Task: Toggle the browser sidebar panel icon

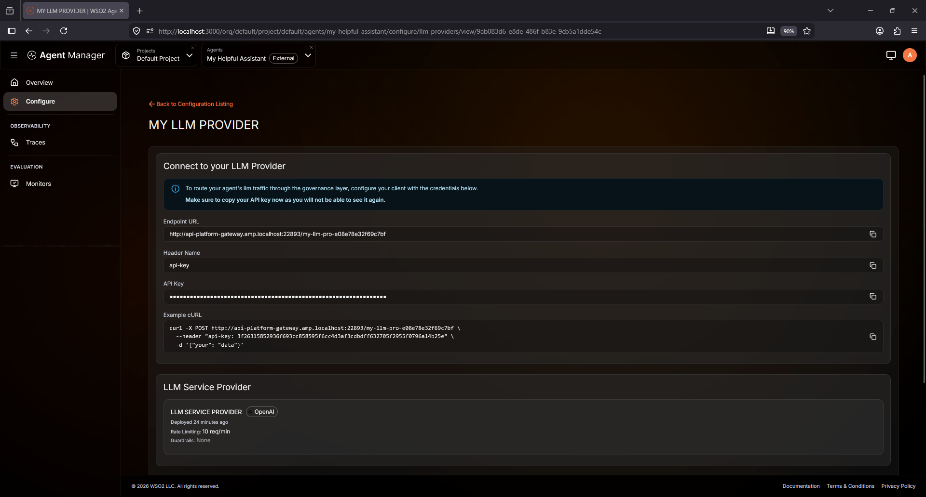Action: (x=12, y=31)
